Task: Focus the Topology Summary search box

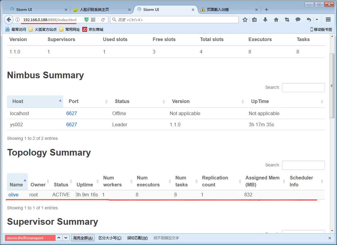Action: [x=303, y=165]
